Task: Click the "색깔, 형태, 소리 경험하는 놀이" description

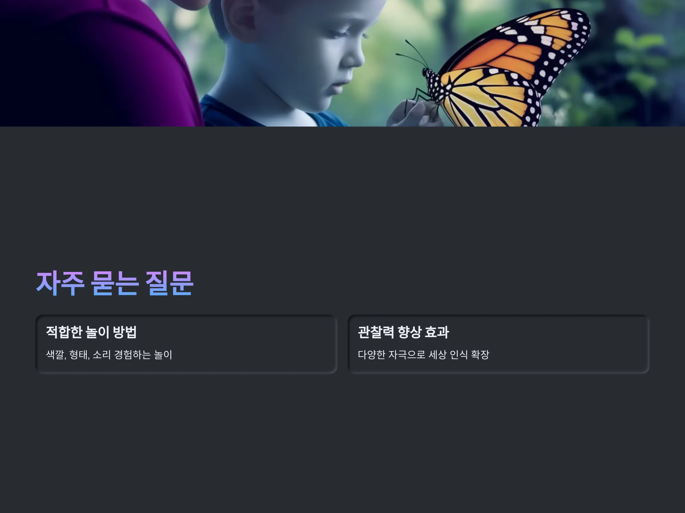Action: pyautogui.click(x=109, y=355)
